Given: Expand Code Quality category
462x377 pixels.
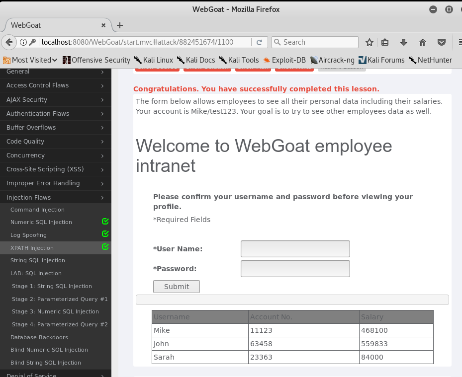Looking at the screenshot, I should pyautogui.click(x=56, y=141).
